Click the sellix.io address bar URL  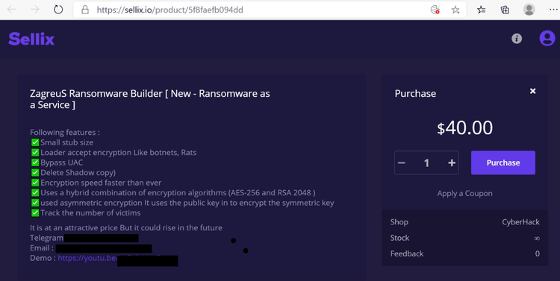pos(170,10)
